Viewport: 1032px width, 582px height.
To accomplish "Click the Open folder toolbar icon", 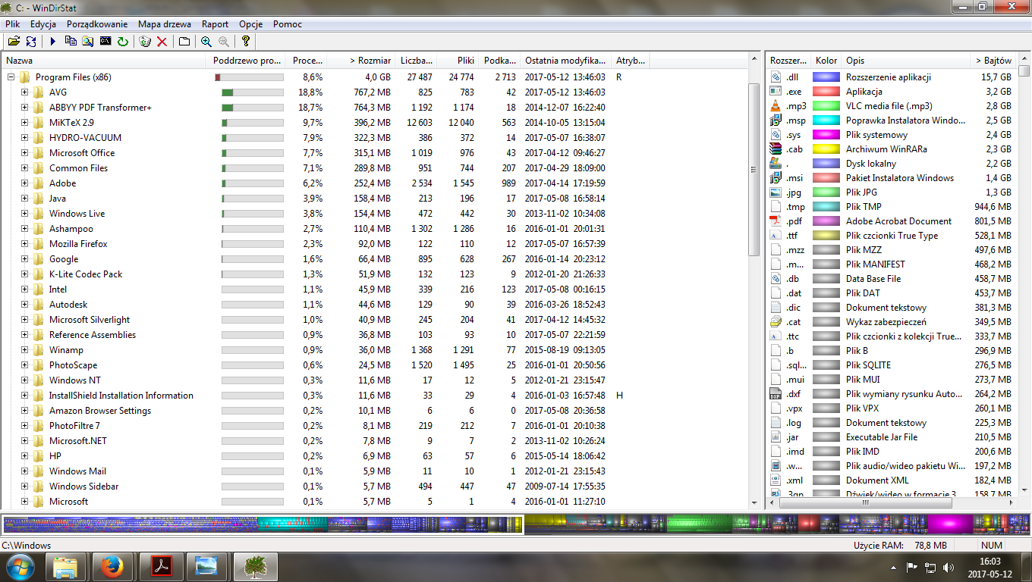I will pyautogui.click(x=14, y=42).
